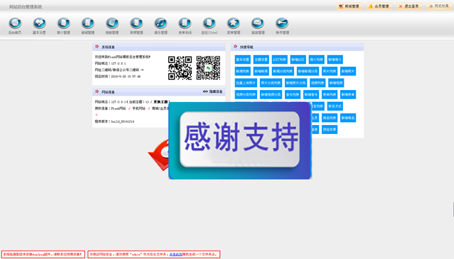Screen dimensions: 454x259
Task: Open 音乐管理 music note icon
Action: pyautogui.click(x=161, y=23)
